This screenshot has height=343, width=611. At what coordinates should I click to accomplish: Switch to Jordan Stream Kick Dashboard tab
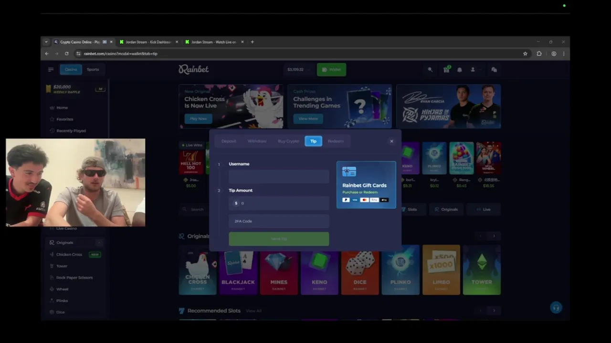coord(148,42)
